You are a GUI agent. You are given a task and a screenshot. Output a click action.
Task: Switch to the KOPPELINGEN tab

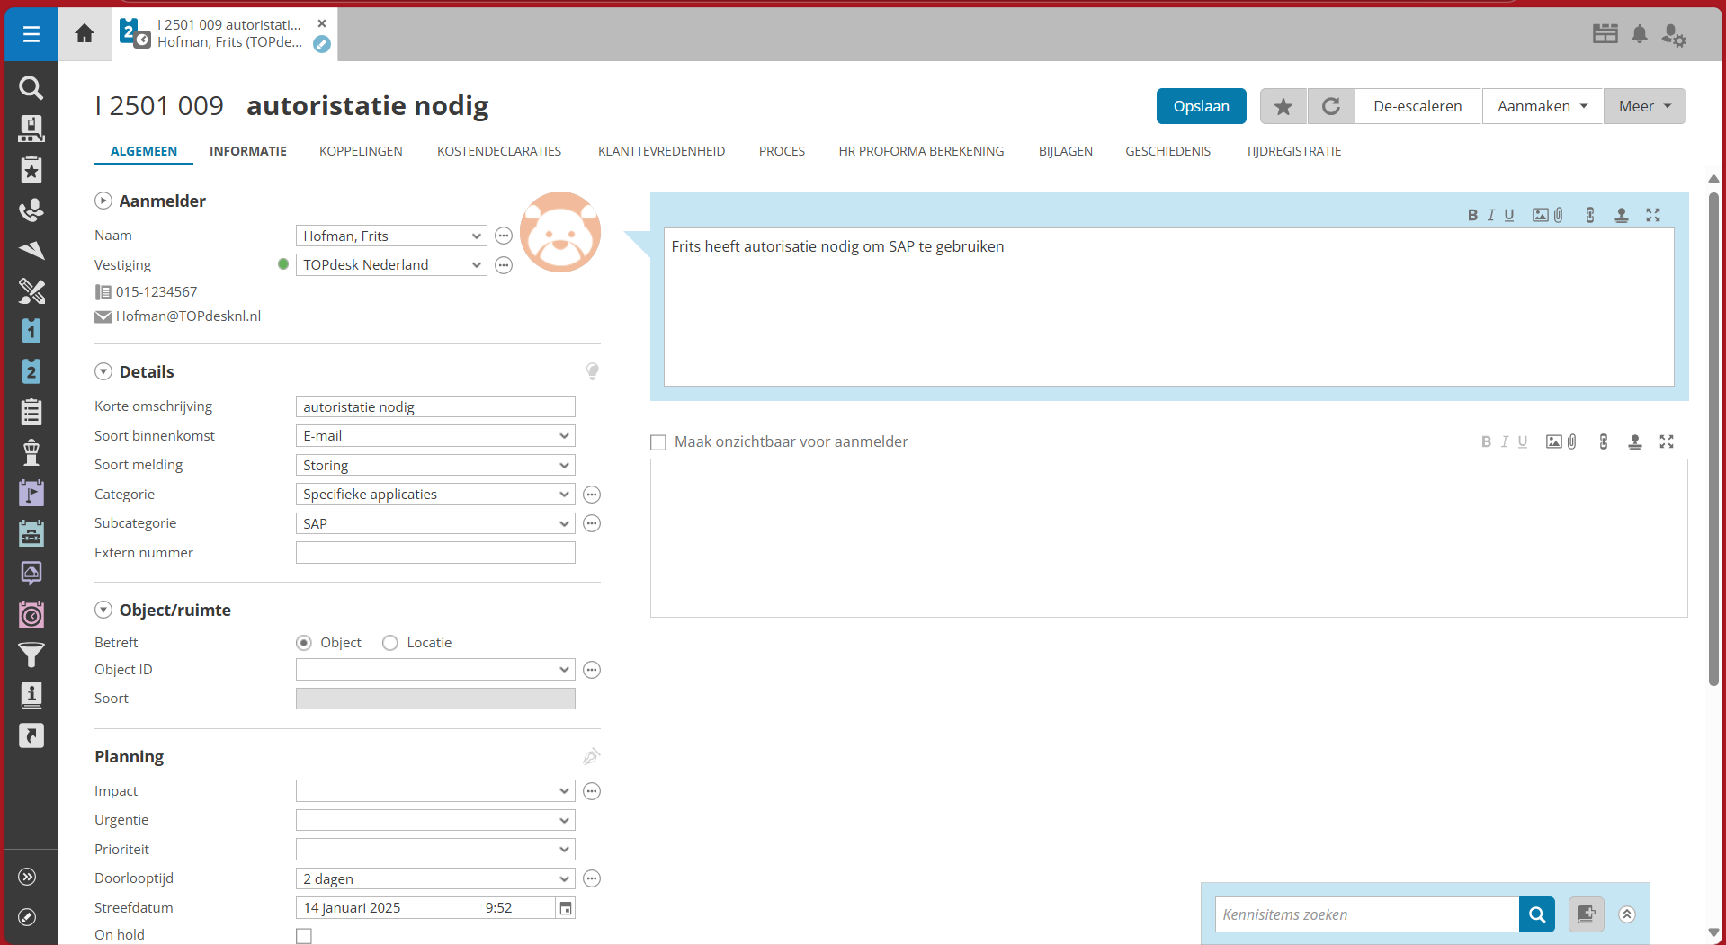(x=361, y=151)
